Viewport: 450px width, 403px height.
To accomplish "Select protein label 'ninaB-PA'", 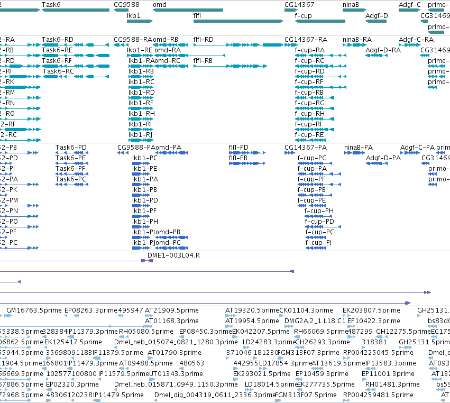I will [359, 147].
